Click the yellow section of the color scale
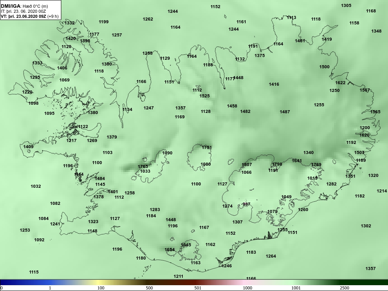Viewport: 388px width, 291px height. point(98,282)
